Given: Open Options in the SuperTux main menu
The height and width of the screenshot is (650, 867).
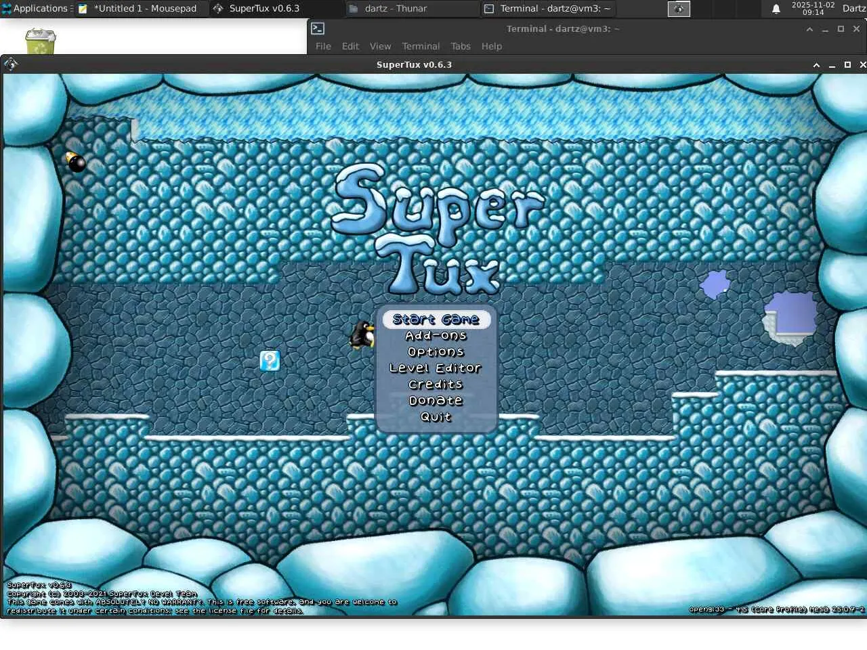Looking at the screenshot, I should click(436, 352).
